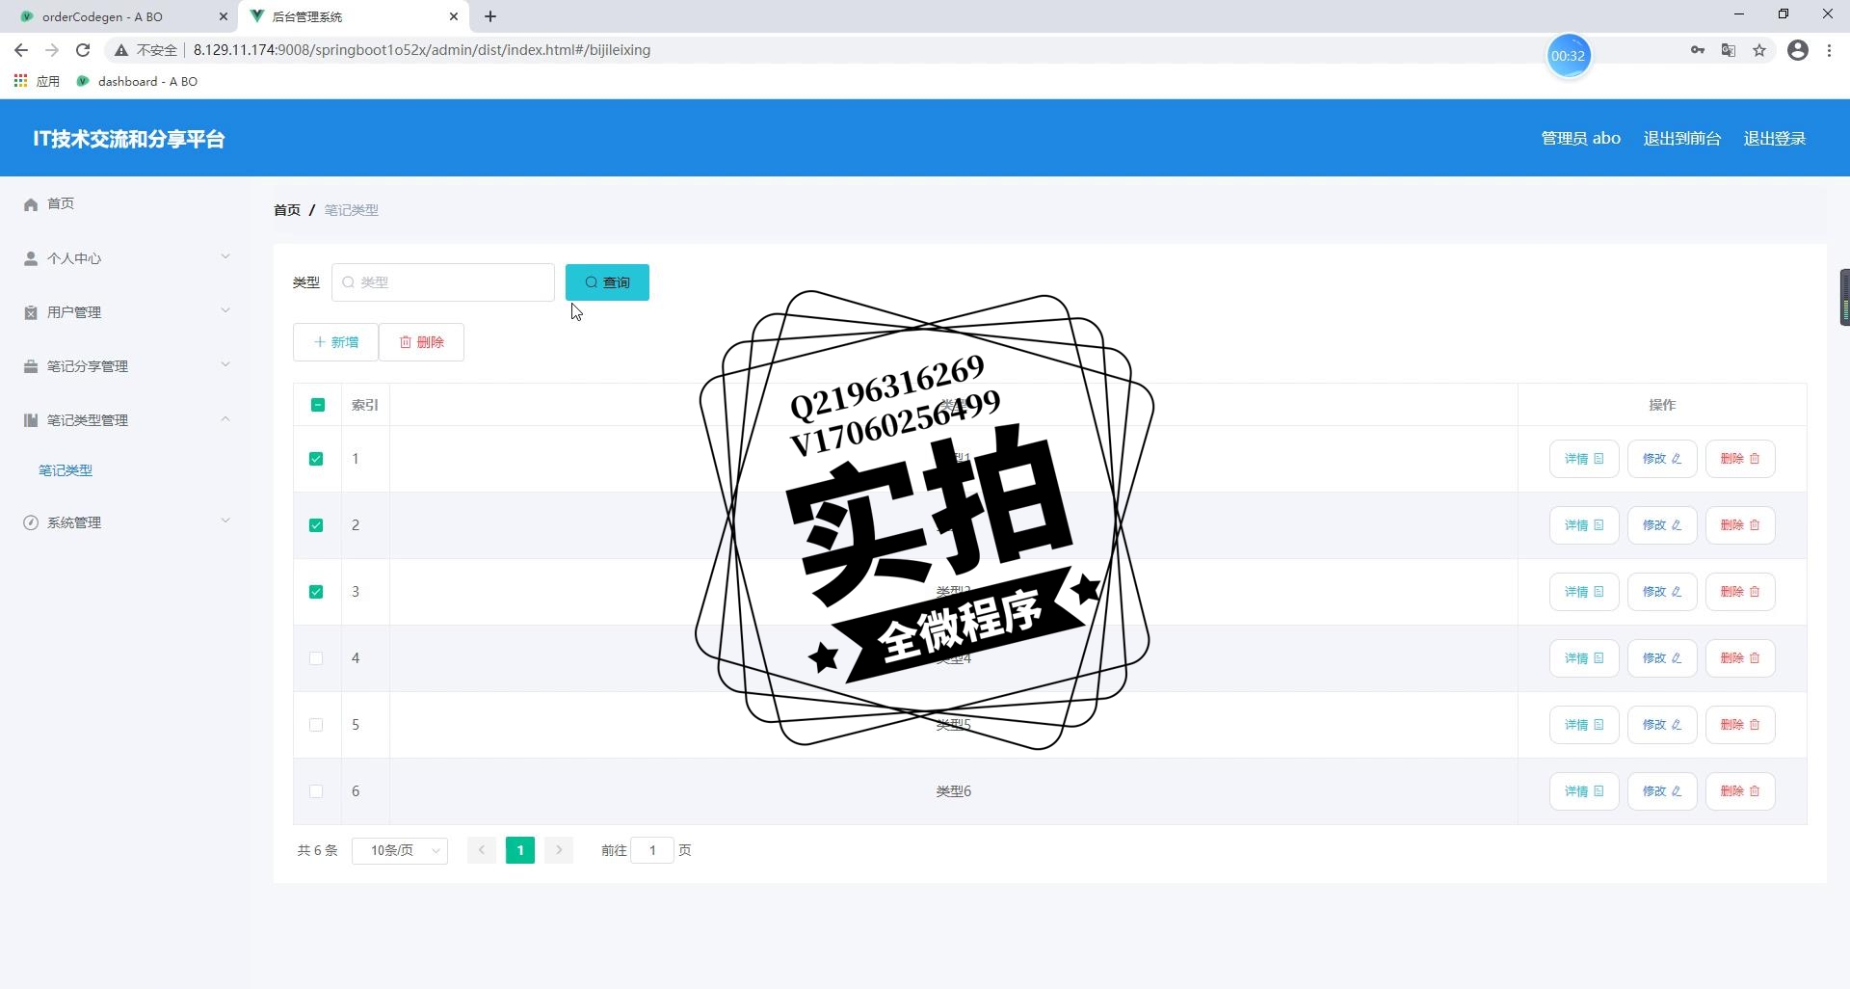Click 详情 for row 1
The height and width of the screenshot is (989, 1850).
[1584, 459]
